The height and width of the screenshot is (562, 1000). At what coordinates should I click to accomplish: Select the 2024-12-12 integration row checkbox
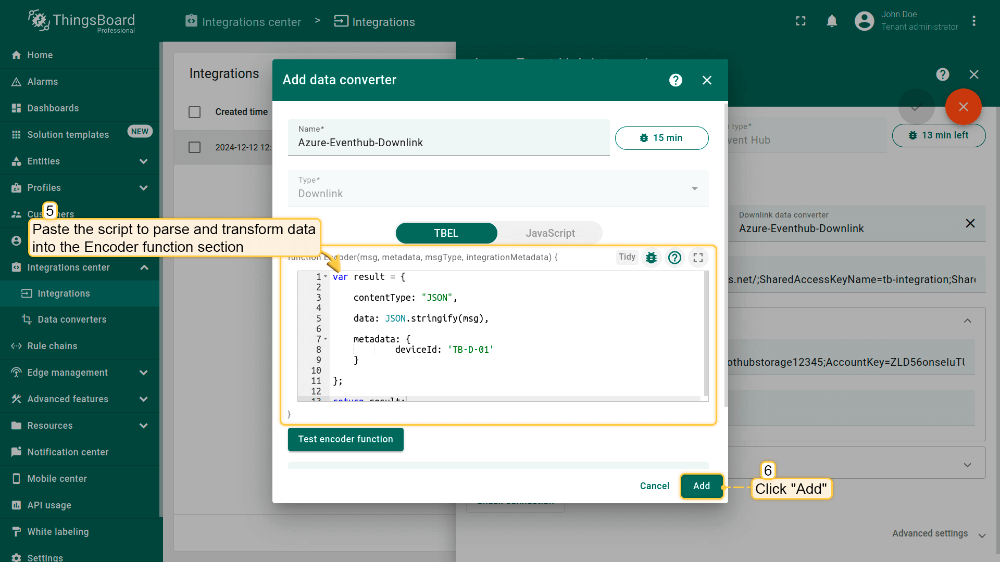(194, 147)
